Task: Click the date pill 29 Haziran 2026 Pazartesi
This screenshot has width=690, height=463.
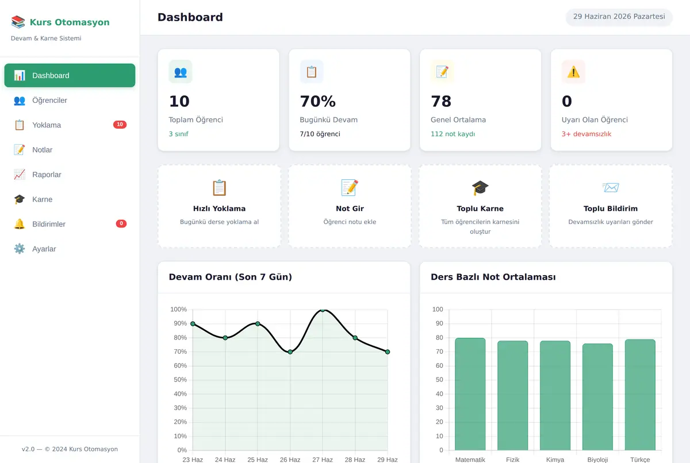Action: pos(619,17)
